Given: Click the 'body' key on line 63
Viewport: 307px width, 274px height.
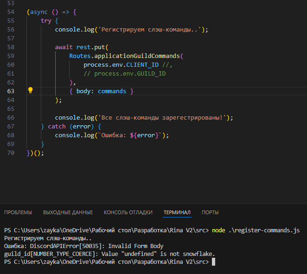Looking at the screenshot, I should click(x=83, y=91).
